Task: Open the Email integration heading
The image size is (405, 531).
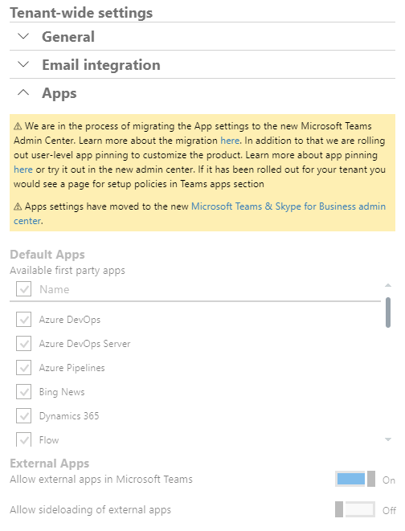Action: [x=101, y=65]
